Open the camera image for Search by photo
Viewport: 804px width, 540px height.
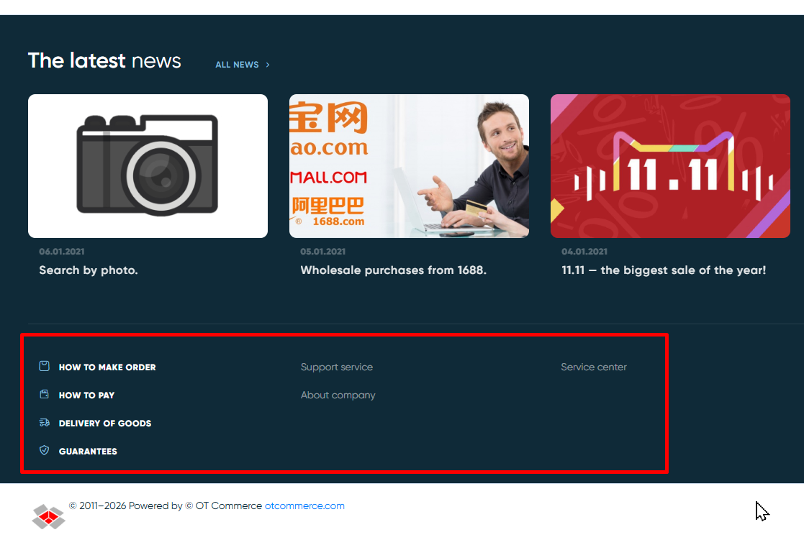click(148, 166)
